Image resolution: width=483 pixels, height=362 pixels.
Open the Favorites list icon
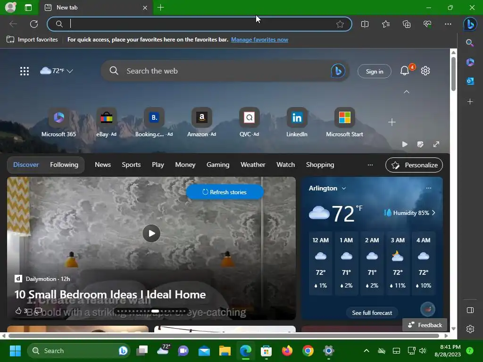point(386,24)
